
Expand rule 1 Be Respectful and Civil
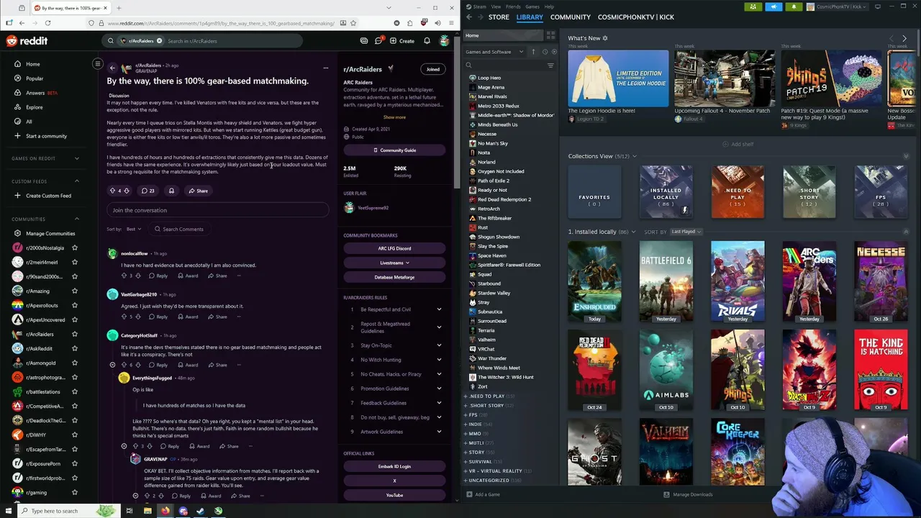pyautogui.click(x=439, y=309)
